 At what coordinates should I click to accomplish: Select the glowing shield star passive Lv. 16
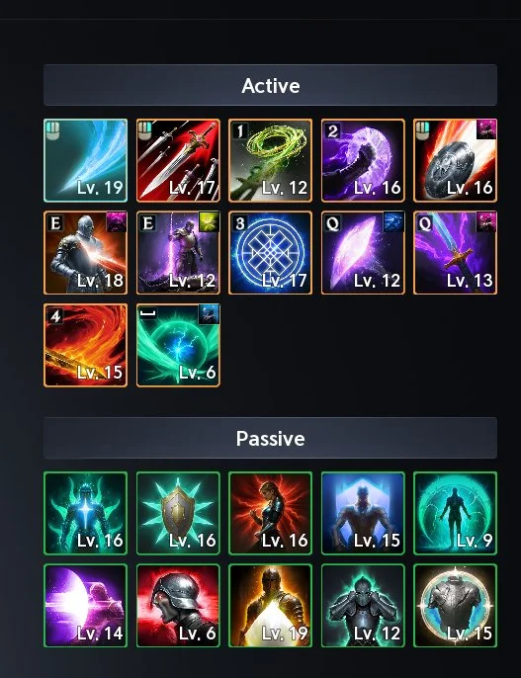click(178, 513)
